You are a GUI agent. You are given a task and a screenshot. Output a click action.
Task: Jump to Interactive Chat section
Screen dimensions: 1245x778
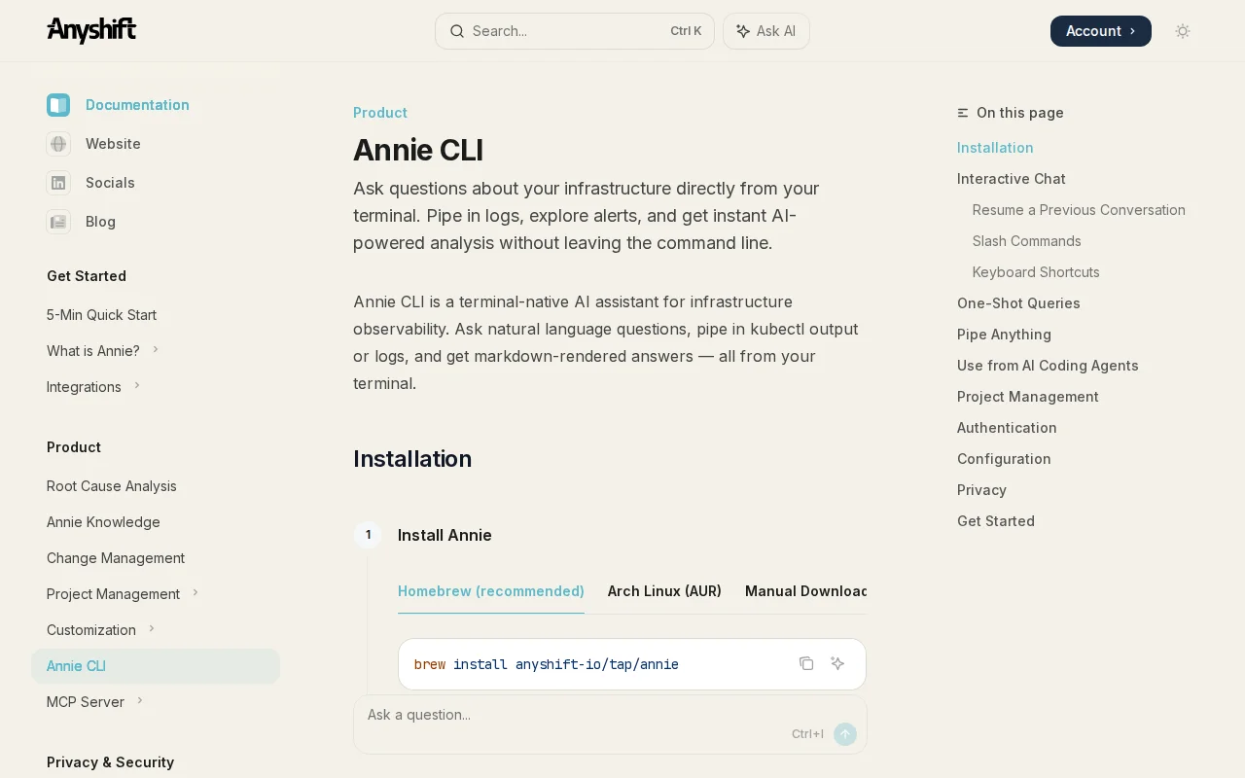[x=1012, y=179]
